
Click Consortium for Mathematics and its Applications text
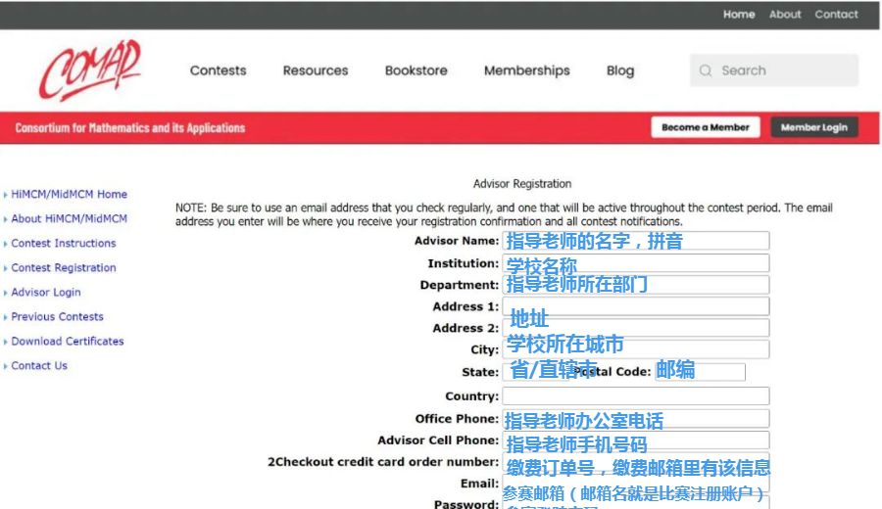point(130,128)
